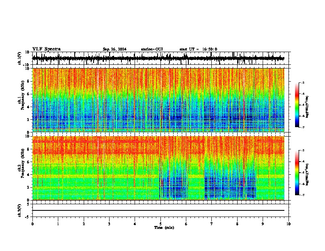Click time axis tick label "9"

(x=263, y=224)
